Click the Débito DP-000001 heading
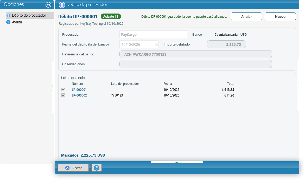This screenshot has height=180, width=305. click(x=78, y=17)
